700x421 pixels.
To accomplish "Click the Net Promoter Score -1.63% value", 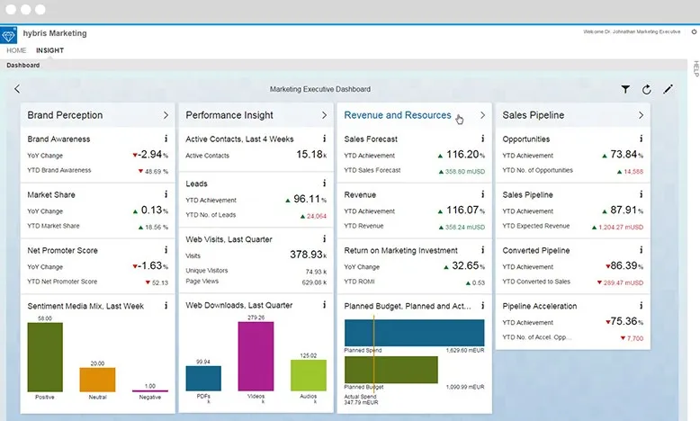I will pyautogui.click(x=150, y=265).
